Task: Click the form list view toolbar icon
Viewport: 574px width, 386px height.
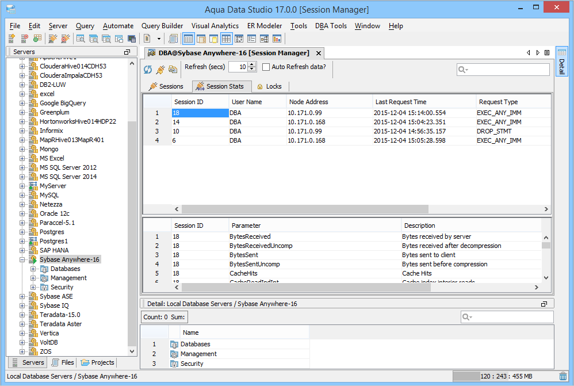Action: tap(251, 39)
